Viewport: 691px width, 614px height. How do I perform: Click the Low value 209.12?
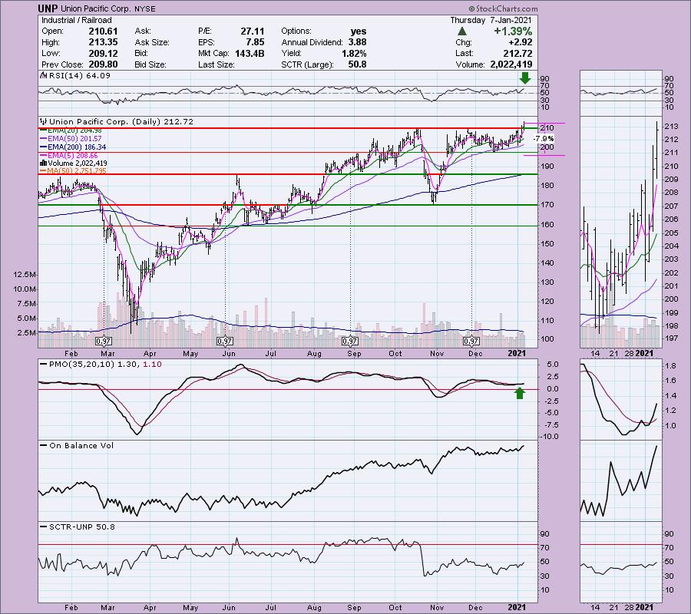103,53
